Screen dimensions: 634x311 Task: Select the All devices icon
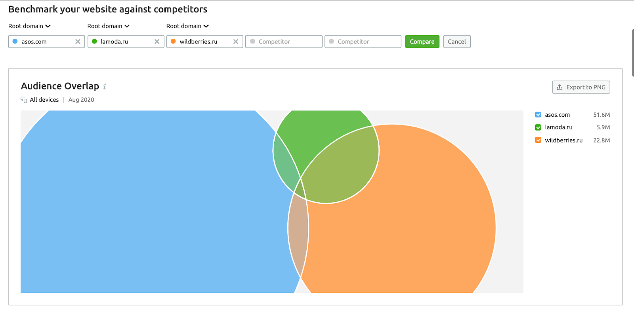coord(24,100)
